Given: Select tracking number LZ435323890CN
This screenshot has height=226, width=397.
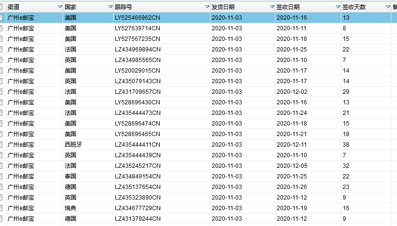Looking at the screenshot, I should (x=137, y=197).
